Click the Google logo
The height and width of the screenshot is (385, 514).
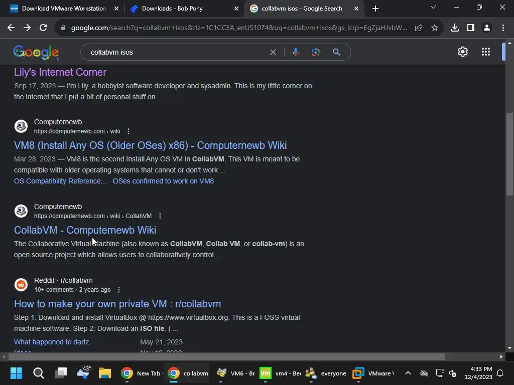click(x=36, y=52)
